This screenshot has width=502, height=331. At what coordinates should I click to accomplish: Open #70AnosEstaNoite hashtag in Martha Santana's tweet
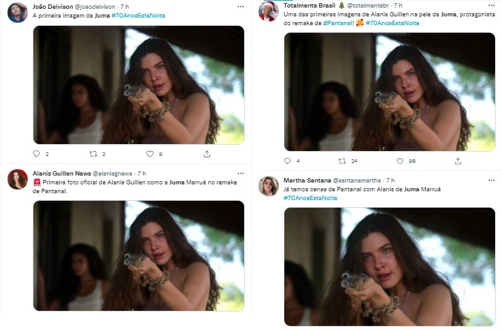(x=310, y=198)
